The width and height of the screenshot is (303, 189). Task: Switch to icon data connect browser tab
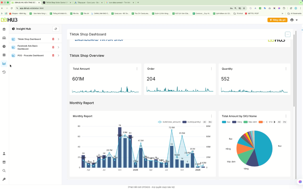(x=120, y=2)
